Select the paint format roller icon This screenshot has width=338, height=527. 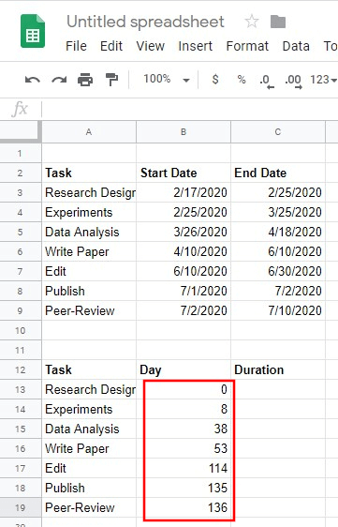tap(111, 80)
